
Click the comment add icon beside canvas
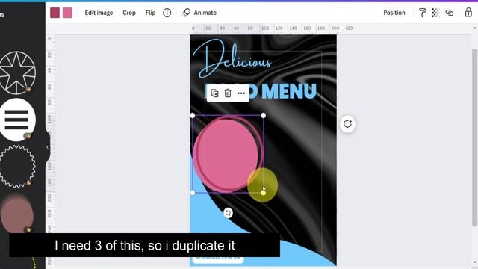347,124
